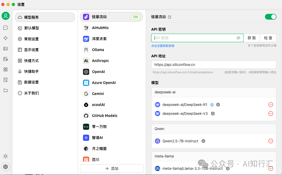
Task: Select the Anthropic logo icon
Action: click(x=86, y=61)
